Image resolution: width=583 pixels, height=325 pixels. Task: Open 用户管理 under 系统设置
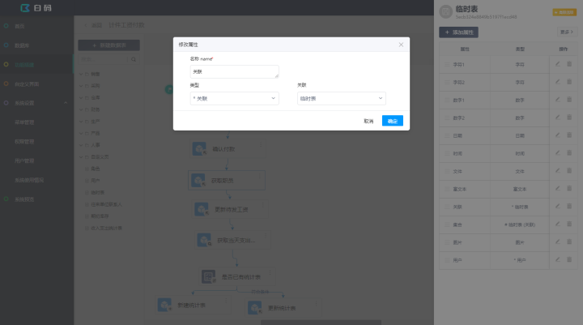click(x=24, y=160)
